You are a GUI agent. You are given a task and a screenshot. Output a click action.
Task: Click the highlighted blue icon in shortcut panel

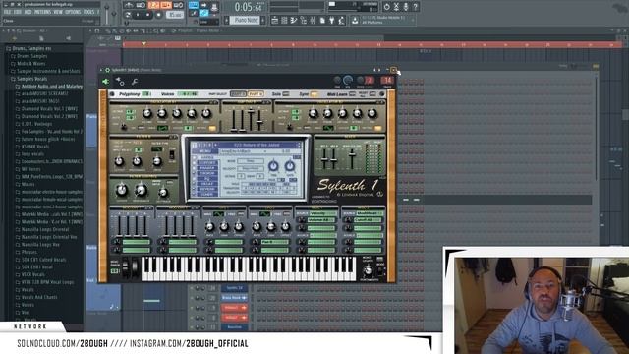(x=194, y=5)
